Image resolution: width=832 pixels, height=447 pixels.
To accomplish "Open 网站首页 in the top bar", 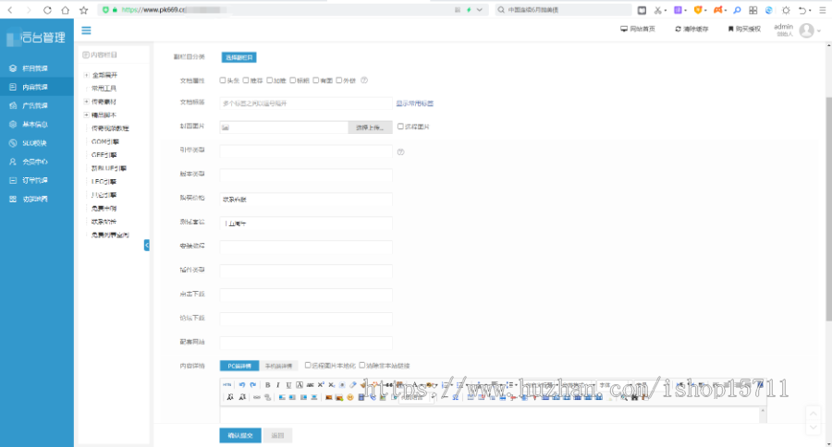I will pos(638,30).
